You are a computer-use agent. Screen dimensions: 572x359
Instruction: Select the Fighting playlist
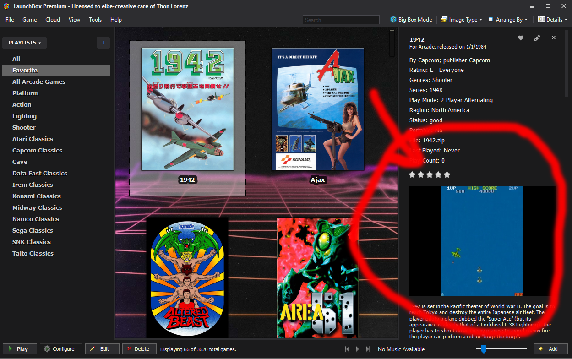tap(56, 116)
